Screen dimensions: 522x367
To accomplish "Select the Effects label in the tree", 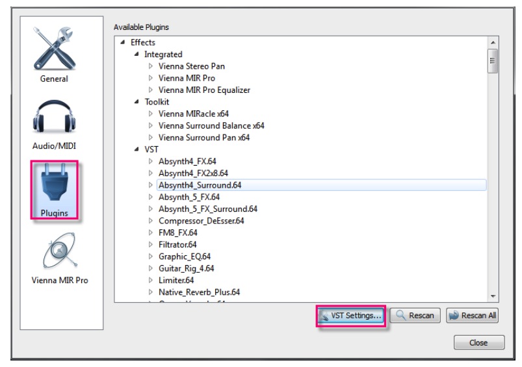I will coord(143,42).
